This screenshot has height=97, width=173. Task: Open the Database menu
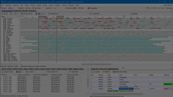8,5
